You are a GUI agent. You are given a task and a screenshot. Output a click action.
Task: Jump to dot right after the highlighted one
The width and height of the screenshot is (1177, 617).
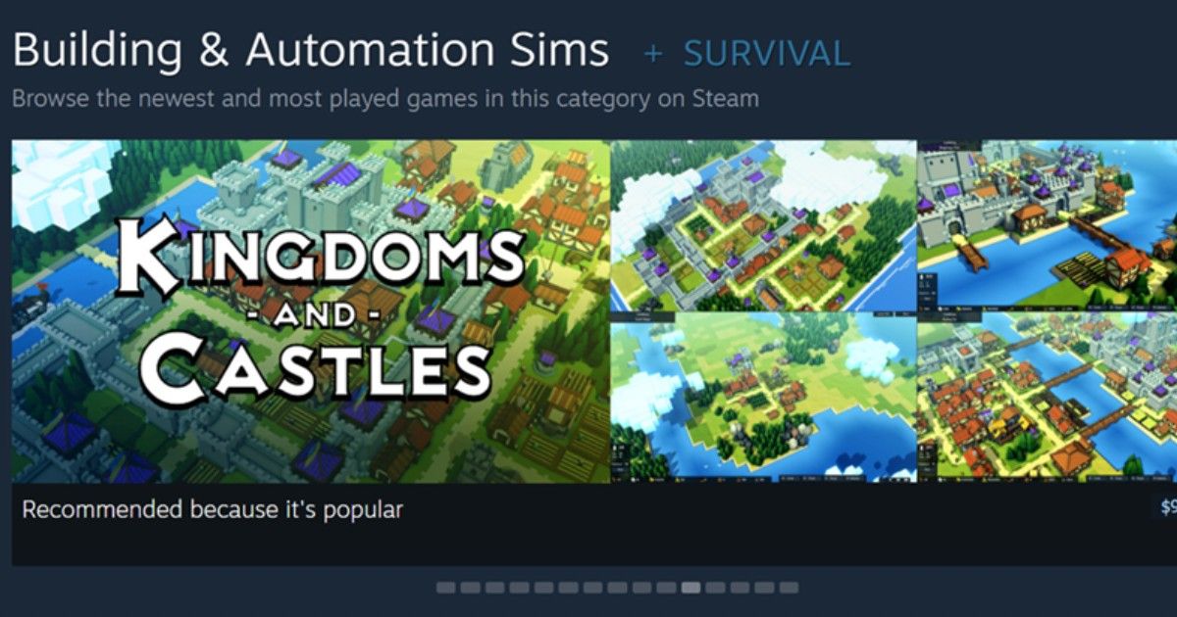pos(715,588)
